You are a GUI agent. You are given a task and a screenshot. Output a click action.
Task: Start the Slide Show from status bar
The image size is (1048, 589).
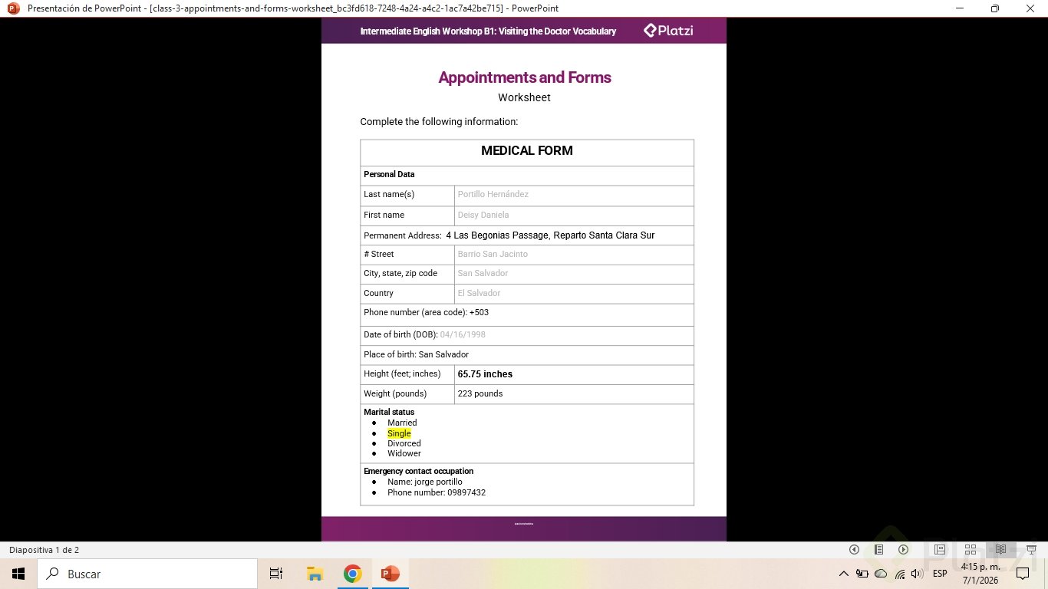click(x=1030, y=549)
